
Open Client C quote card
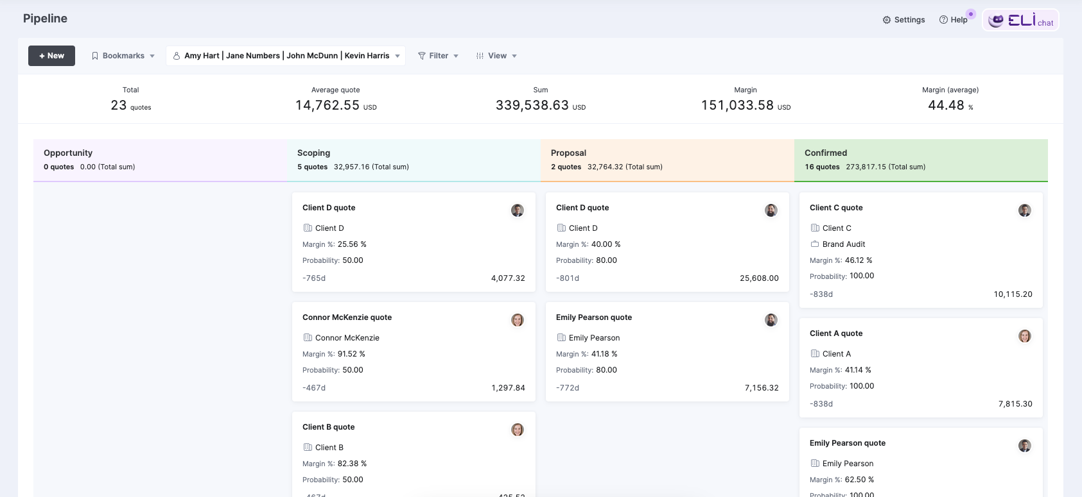pyautogui.click(x=921, y=250)
